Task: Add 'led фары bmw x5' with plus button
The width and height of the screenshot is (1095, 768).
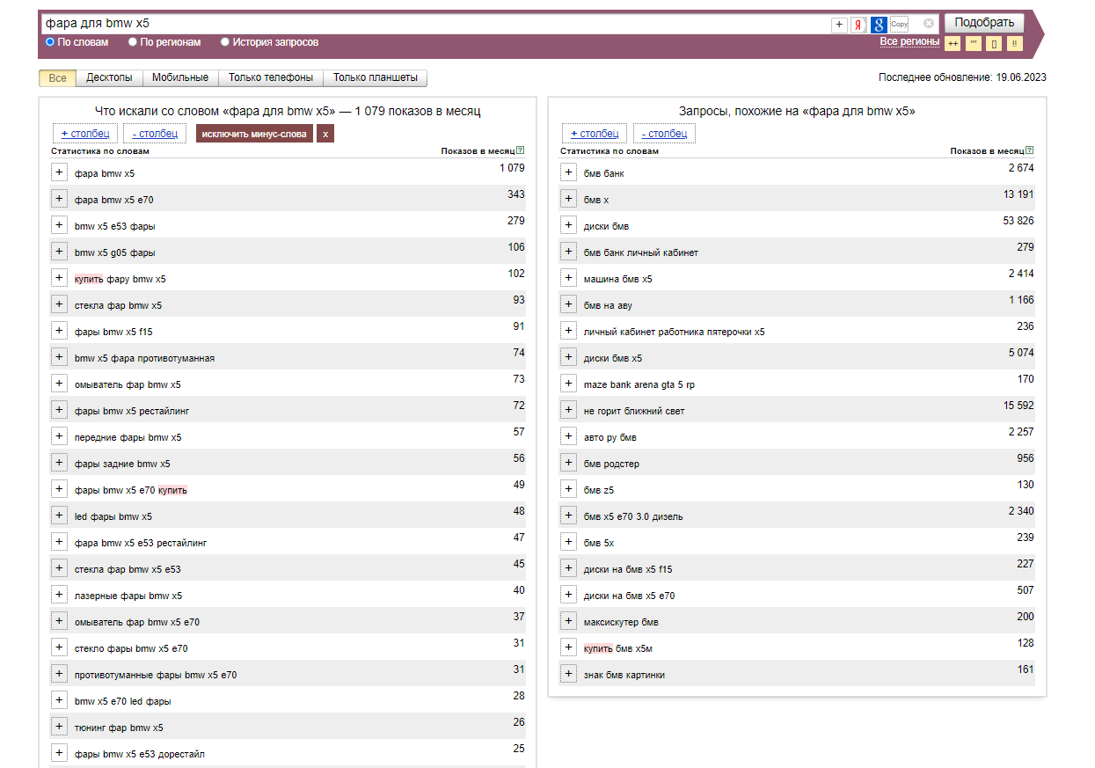Action: click(59, 516)
